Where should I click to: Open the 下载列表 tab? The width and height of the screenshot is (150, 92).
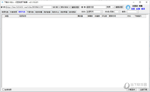pyautogui.click(x=30, y=12)
